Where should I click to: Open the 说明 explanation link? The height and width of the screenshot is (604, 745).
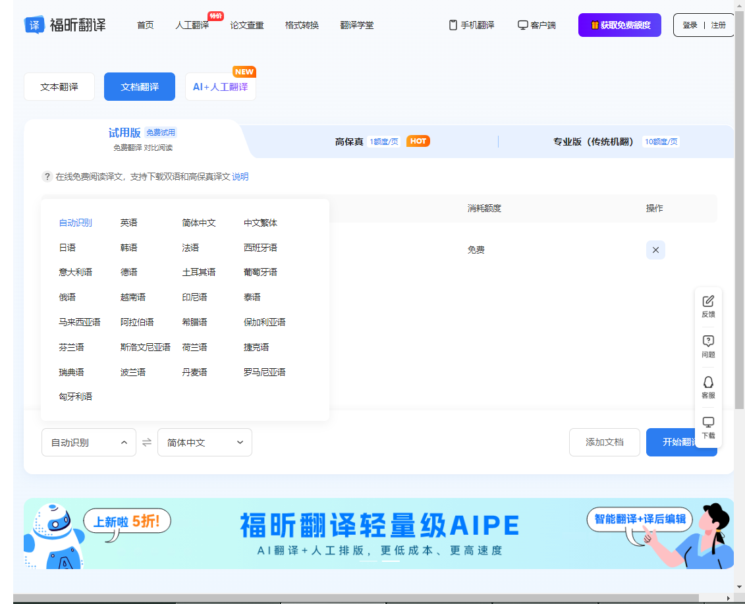point(240,177)
